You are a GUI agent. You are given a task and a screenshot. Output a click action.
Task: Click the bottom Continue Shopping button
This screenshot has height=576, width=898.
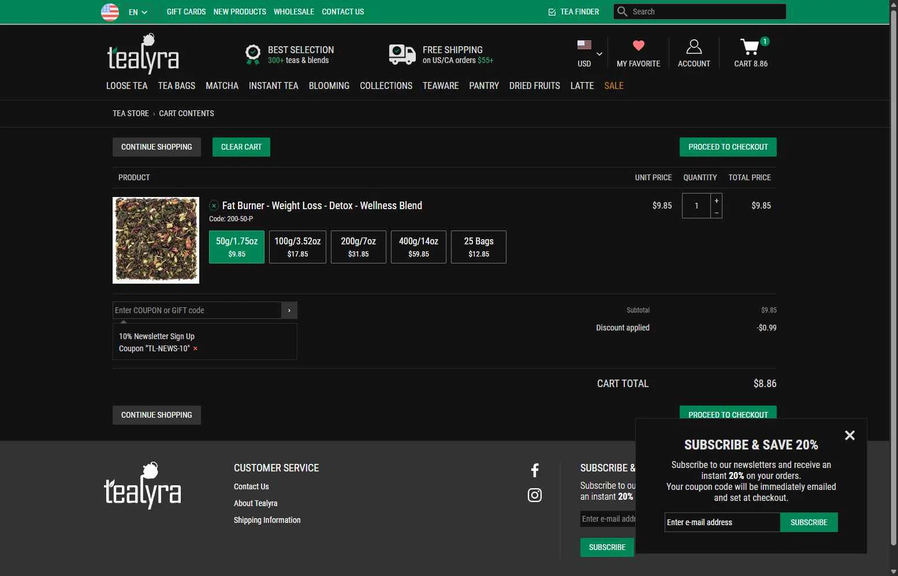157,415
